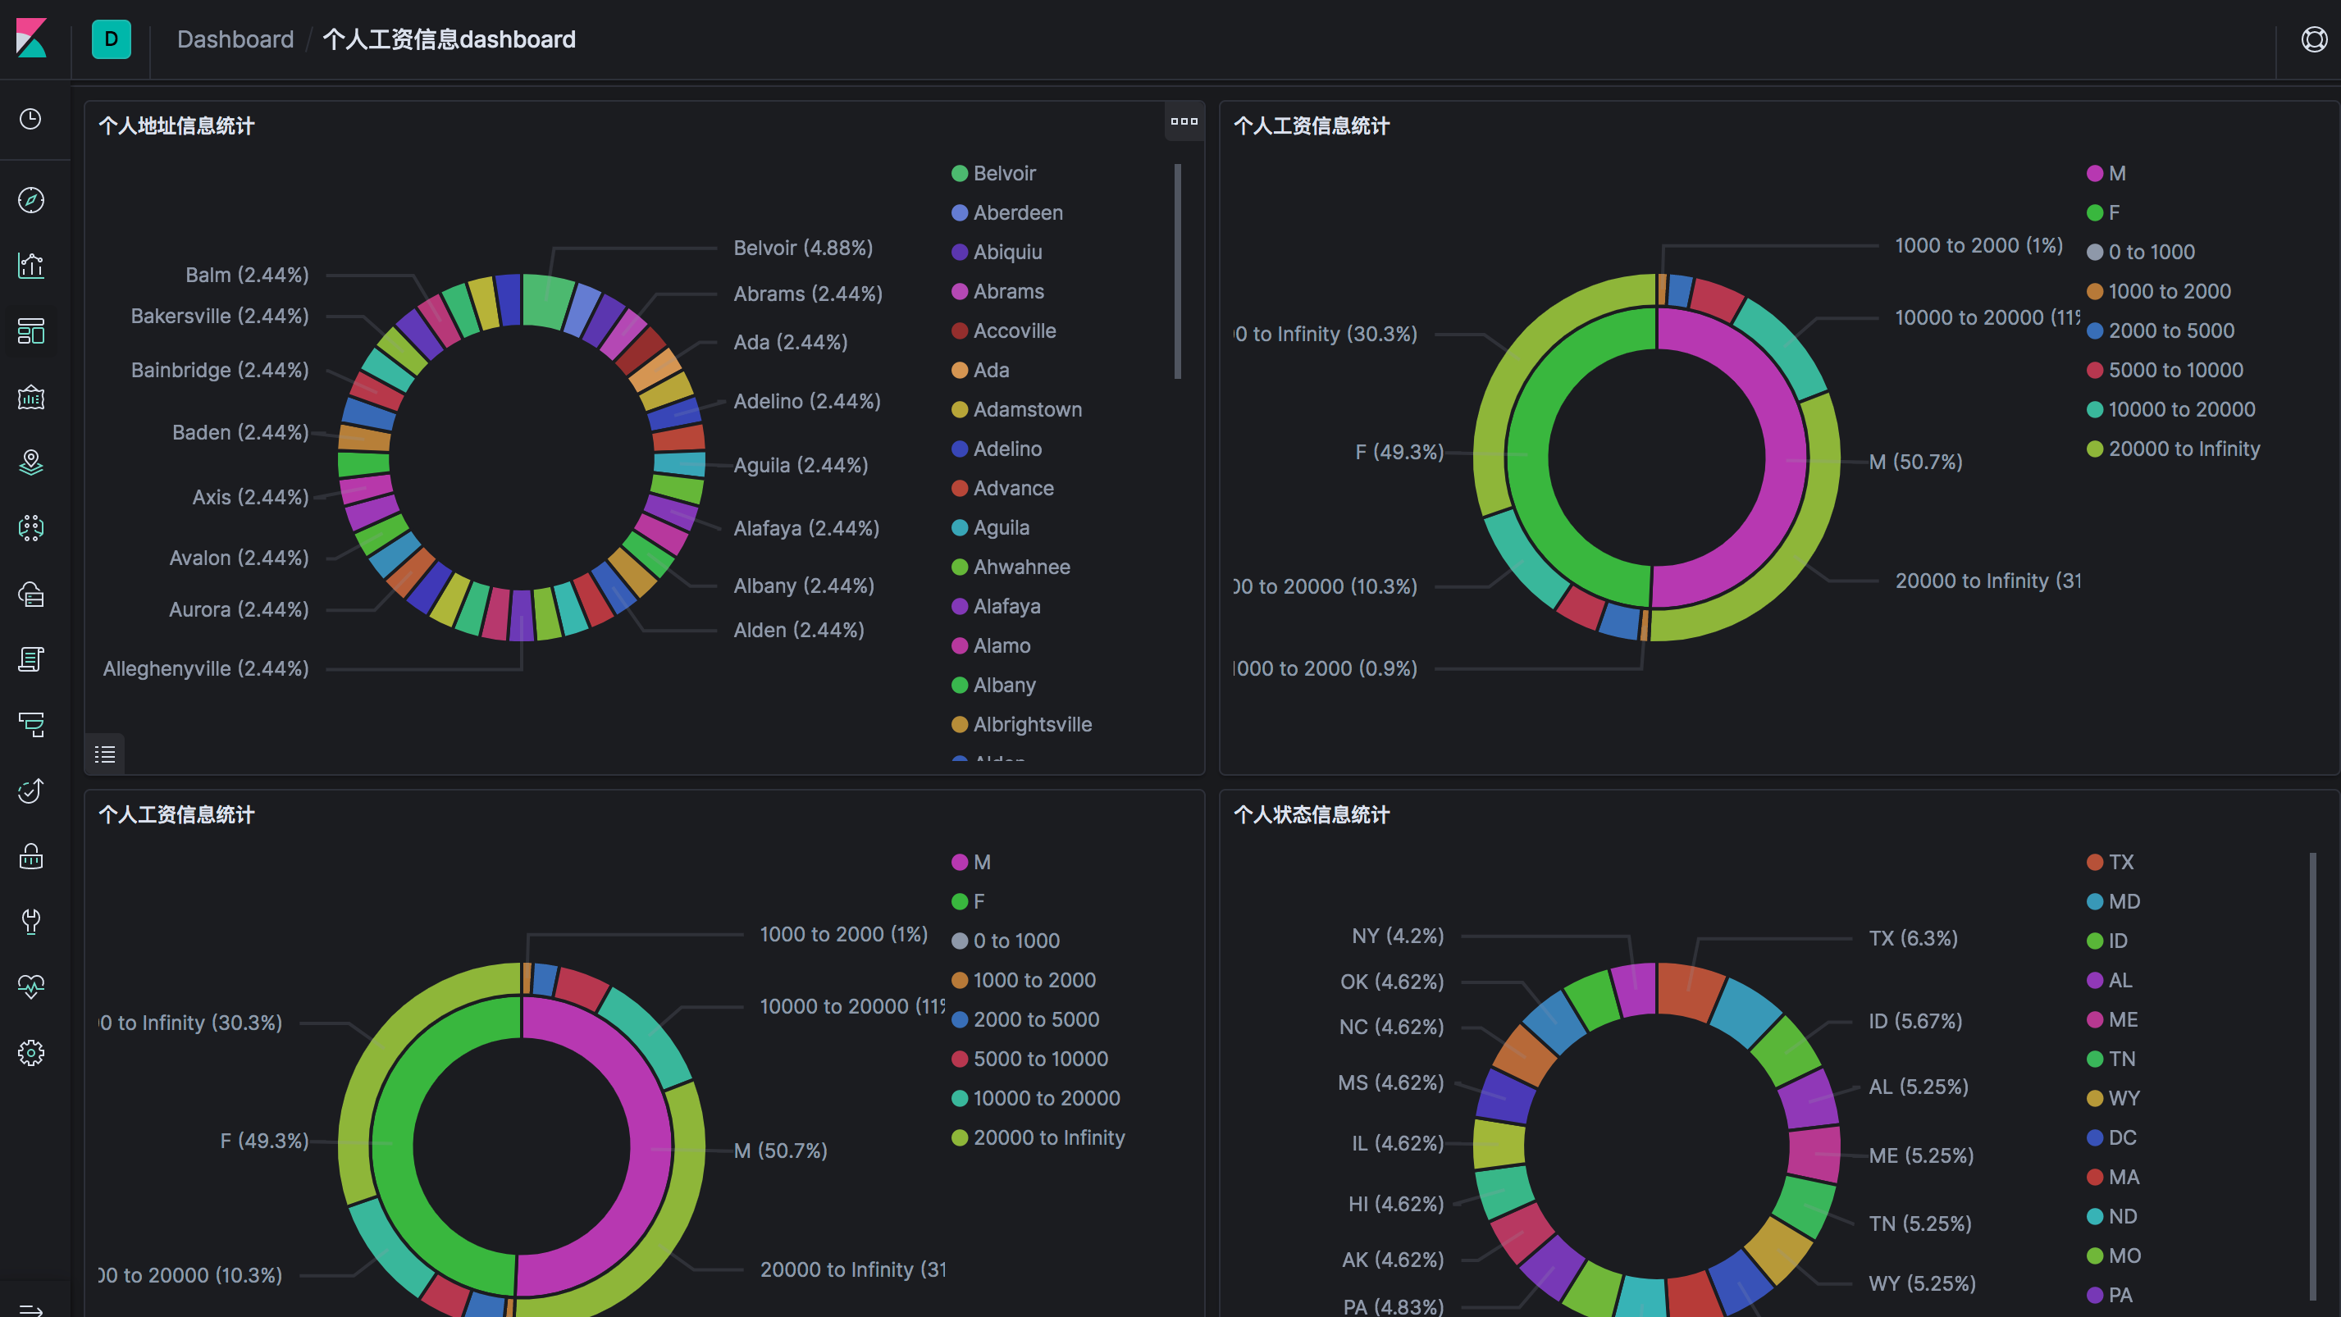Open the Machine Learning icon in sidebar
The image size is (2341, 1317).
click(x=31, y=528)
